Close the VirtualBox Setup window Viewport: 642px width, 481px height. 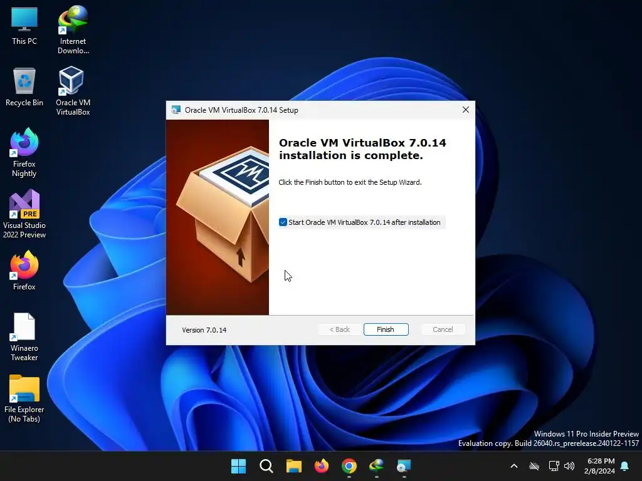click(466, 110)
